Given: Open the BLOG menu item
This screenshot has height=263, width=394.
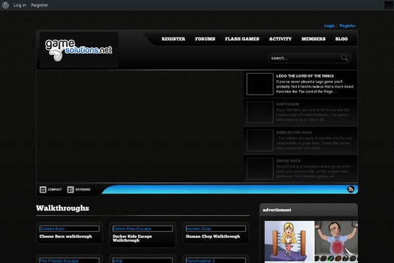Looking at the screenshot, I should pos(341,39).
